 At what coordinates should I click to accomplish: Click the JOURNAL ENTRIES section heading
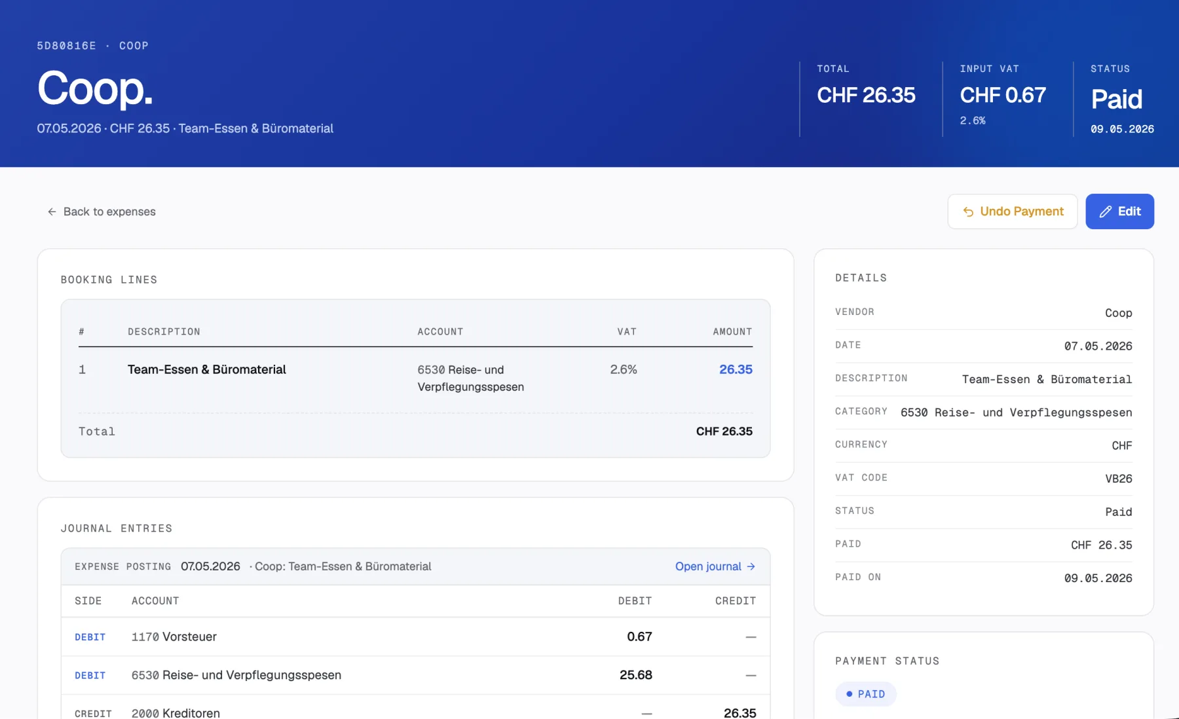click(x=117, y=528)
